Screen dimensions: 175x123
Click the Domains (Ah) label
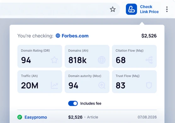pos(78,50)
